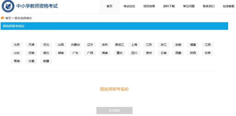Click the 首页 breadcrumb link
Image resolution: width=236 pixels, height=116 pixels.
tap(8, 18)
